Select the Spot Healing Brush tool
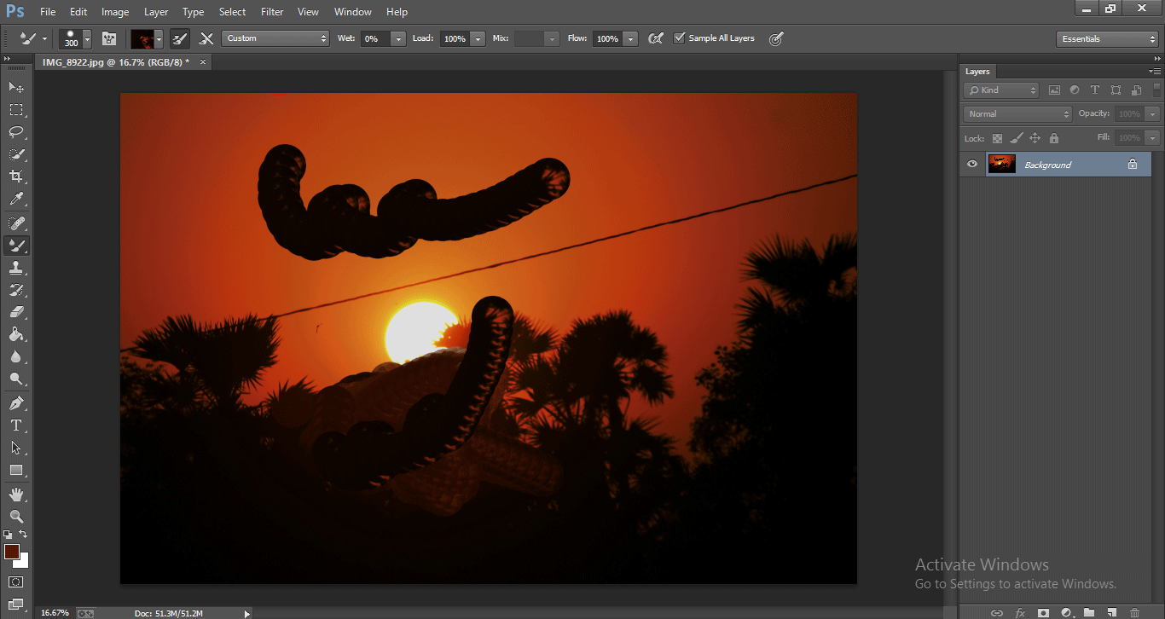Image resolution: width=1165 pixels, height=619 pixels. (x=16, y=223)
